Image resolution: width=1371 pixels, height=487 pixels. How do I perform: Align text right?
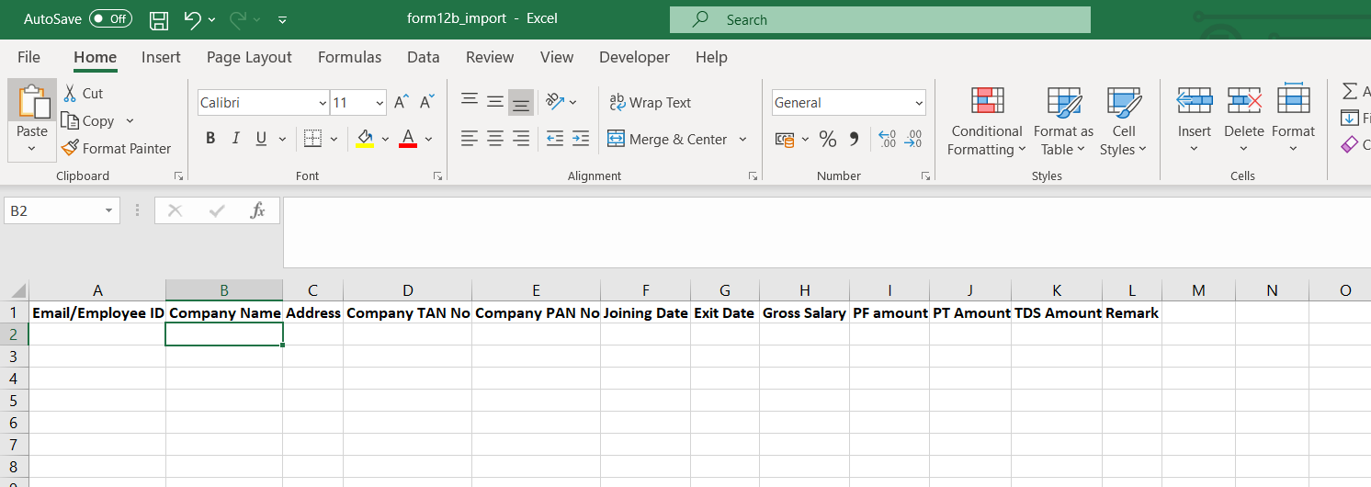pos(521,139)
